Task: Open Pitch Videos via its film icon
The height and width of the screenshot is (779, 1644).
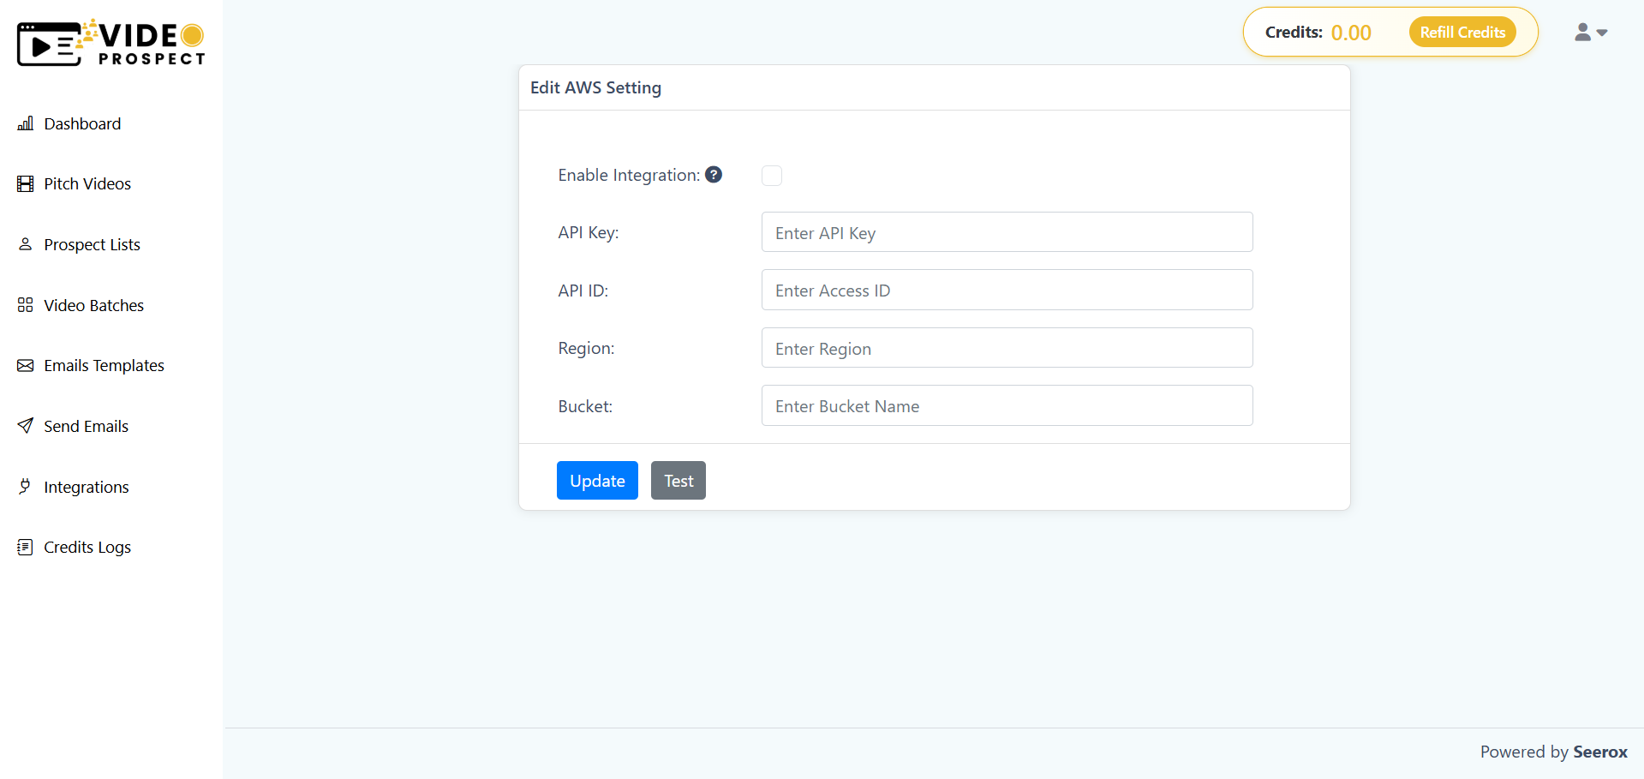Action: coord(26,183)
